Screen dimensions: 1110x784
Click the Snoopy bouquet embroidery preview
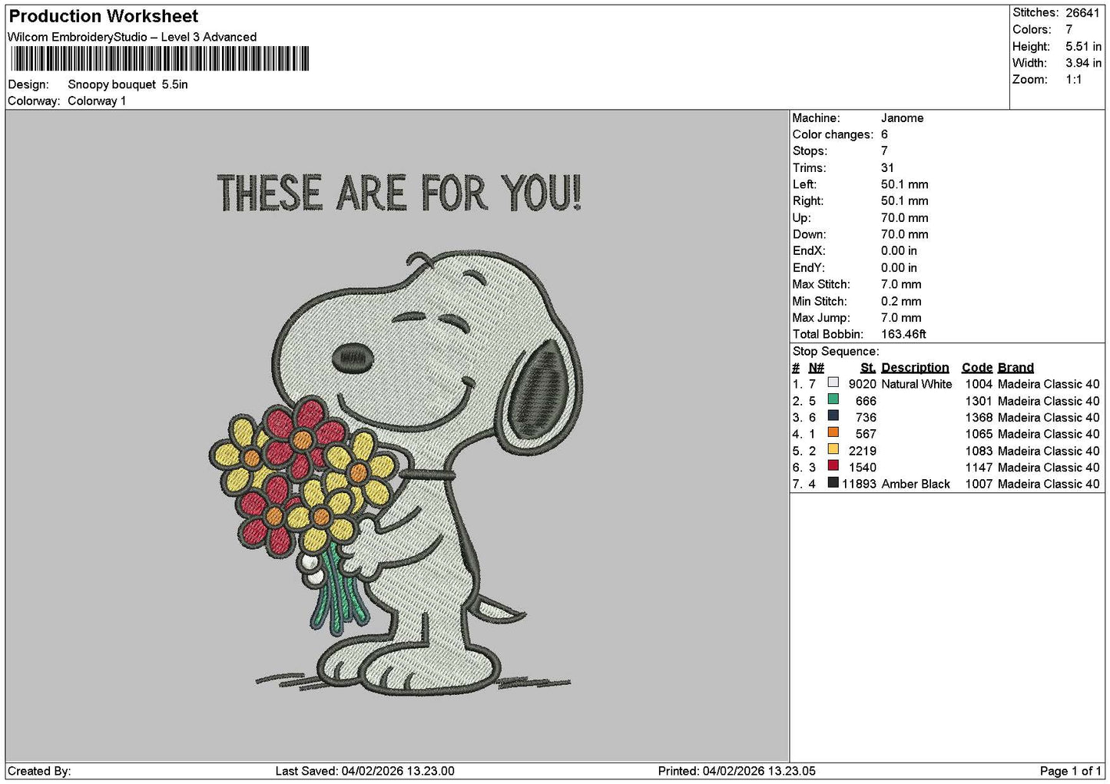click(397, 435)
